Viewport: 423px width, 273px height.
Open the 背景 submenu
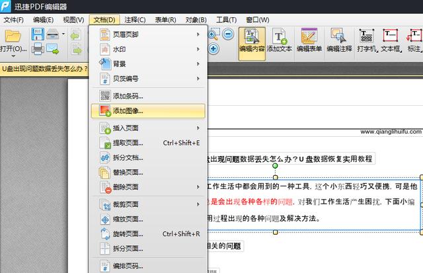point(148,64)
